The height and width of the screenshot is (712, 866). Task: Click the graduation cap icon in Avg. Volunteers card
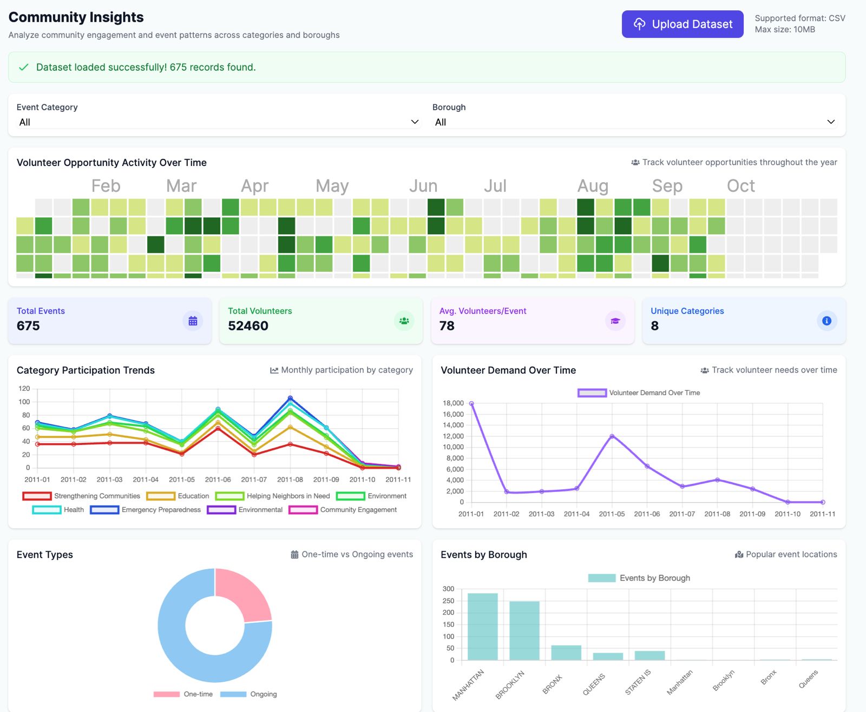(615, 321)
